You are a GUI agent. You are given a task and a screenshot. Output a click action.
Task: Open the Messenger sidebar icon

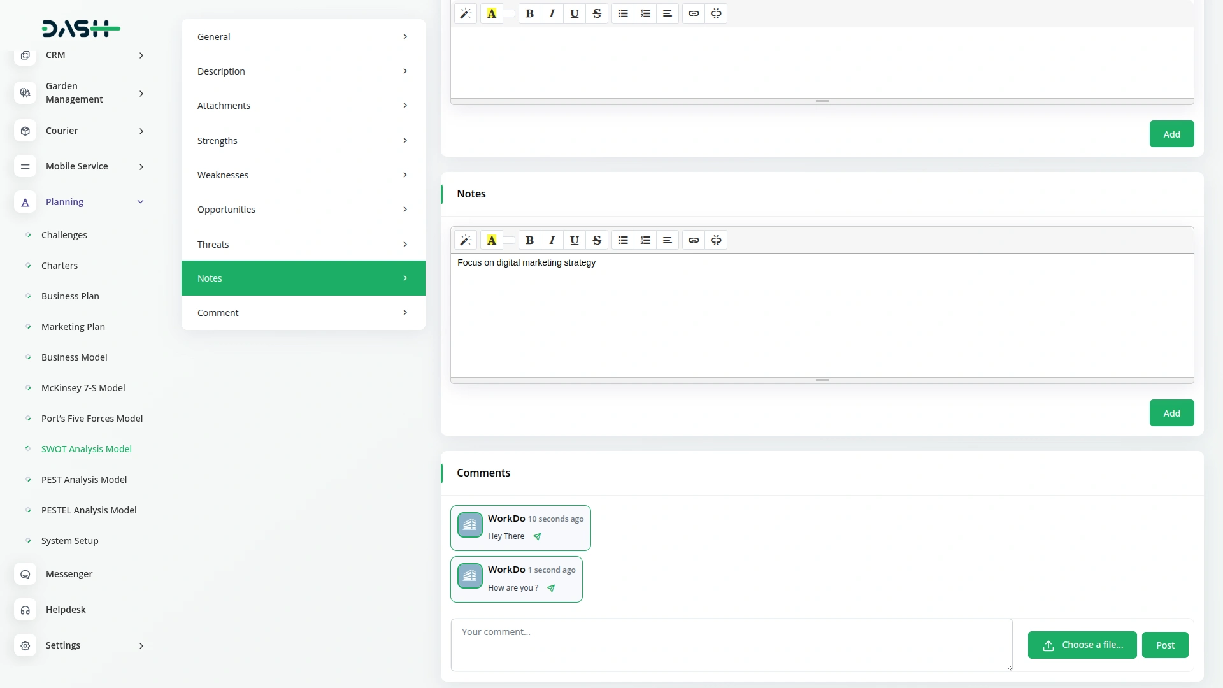click(25, 574)
